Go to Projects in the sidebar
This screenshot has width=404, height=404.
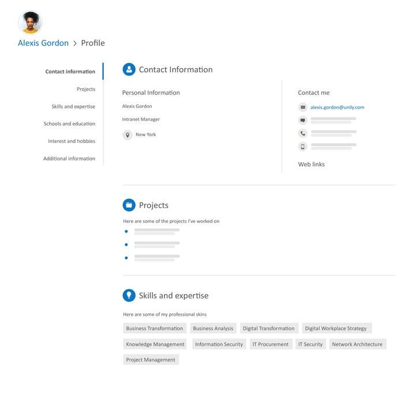(85, 89)
